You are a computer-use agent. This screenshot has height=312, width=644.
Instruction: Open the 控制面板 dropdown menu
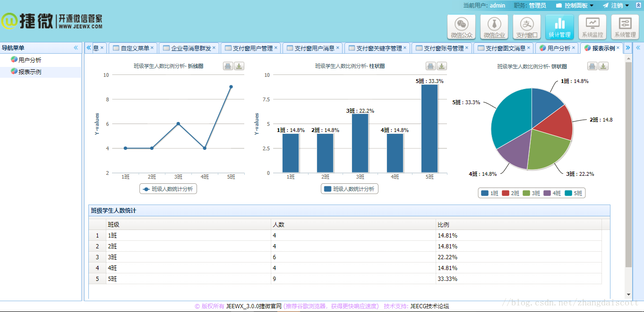click(x=575, y=6)
